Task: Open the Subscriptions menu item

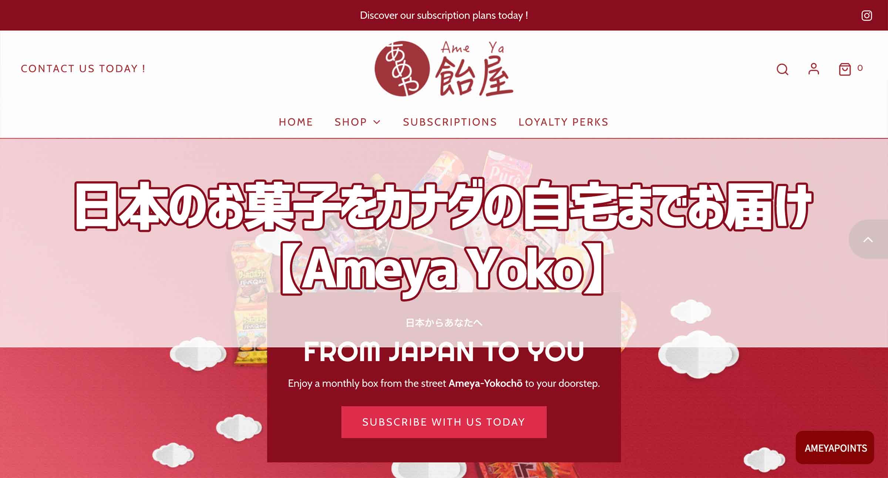Action: [450, 122]
